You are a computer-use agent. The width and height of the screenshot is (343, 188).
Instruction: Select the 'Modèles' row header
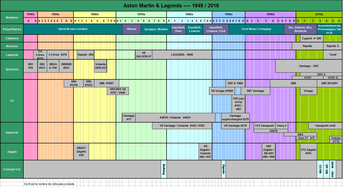(12, 18)
